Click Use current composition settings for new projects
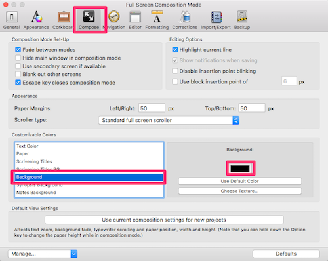 (x=164, y=220)
